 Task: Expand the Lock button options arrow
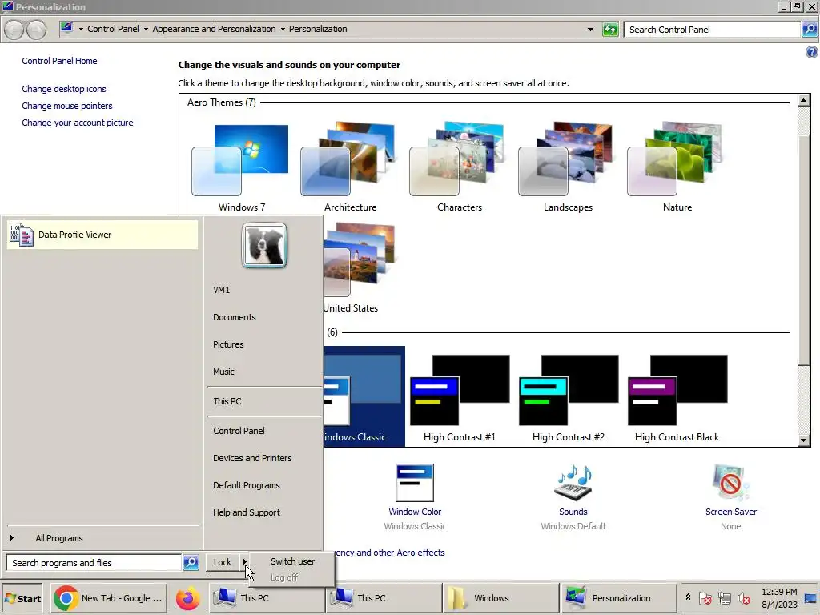coord(244,562)
